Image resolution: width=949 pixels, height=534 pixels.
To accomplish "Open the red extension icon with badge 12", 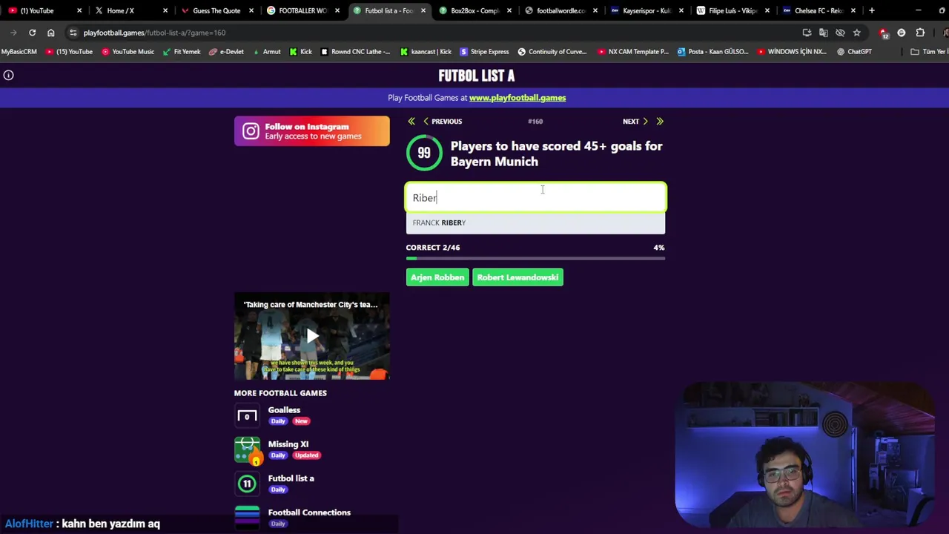I will [x=883, y=33].
